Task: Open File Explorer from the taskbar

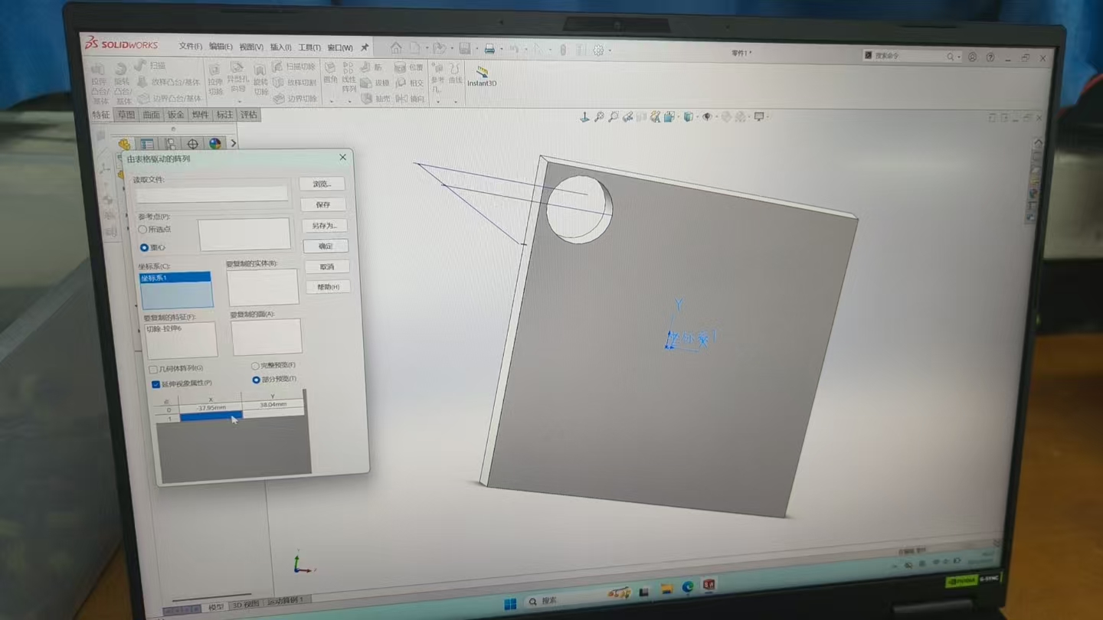Action: [666, 589]
